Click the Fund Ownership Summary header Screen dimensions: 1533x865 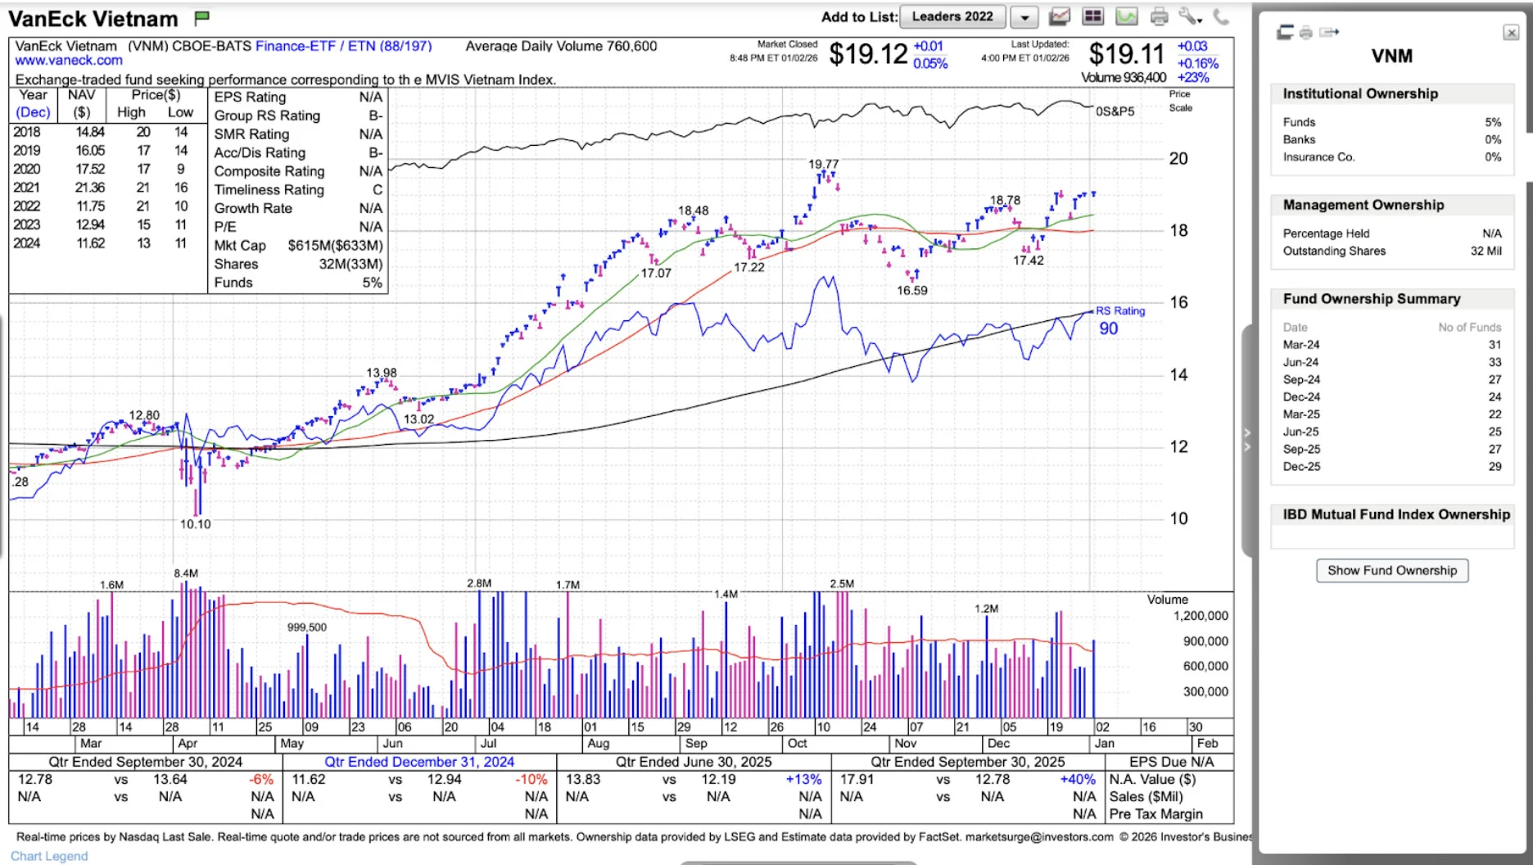pyautogui.click(x=1392, y=299)
